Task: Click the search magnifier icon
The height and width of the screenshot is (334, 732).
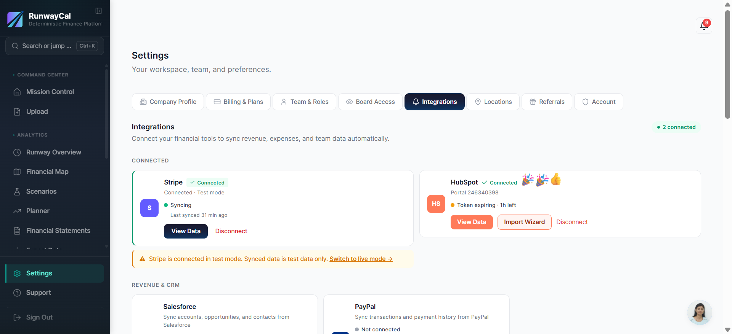Action: point(15,46)
